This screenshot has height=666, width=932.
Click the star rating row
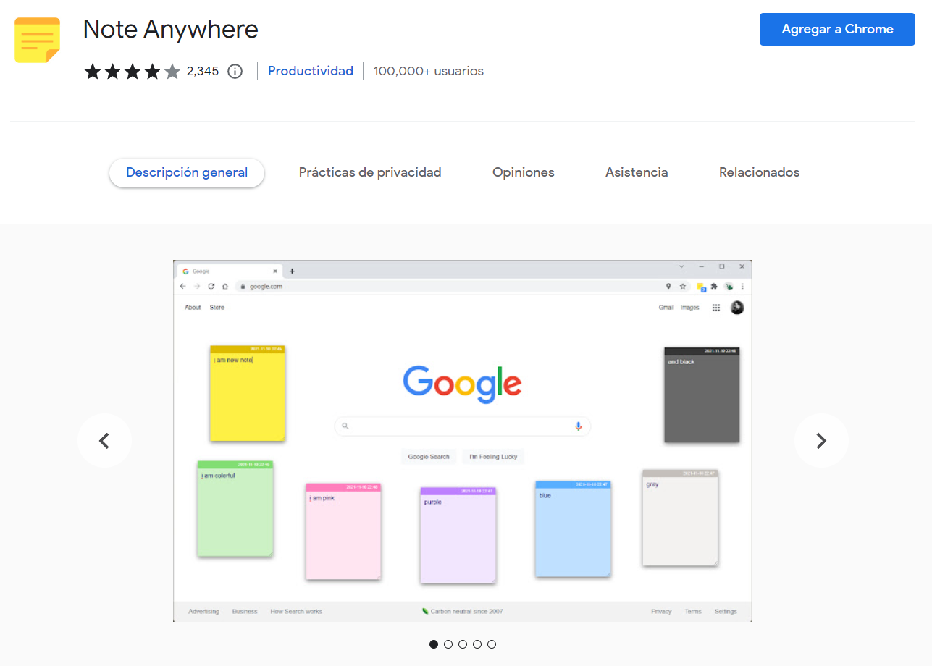[132, 71]
